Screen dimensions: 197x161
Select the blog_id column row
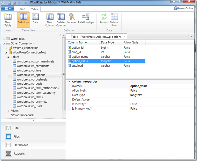(106, 52)
